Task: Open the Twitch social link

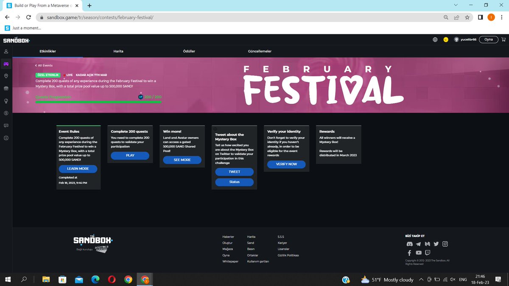Action: [428, 253]
